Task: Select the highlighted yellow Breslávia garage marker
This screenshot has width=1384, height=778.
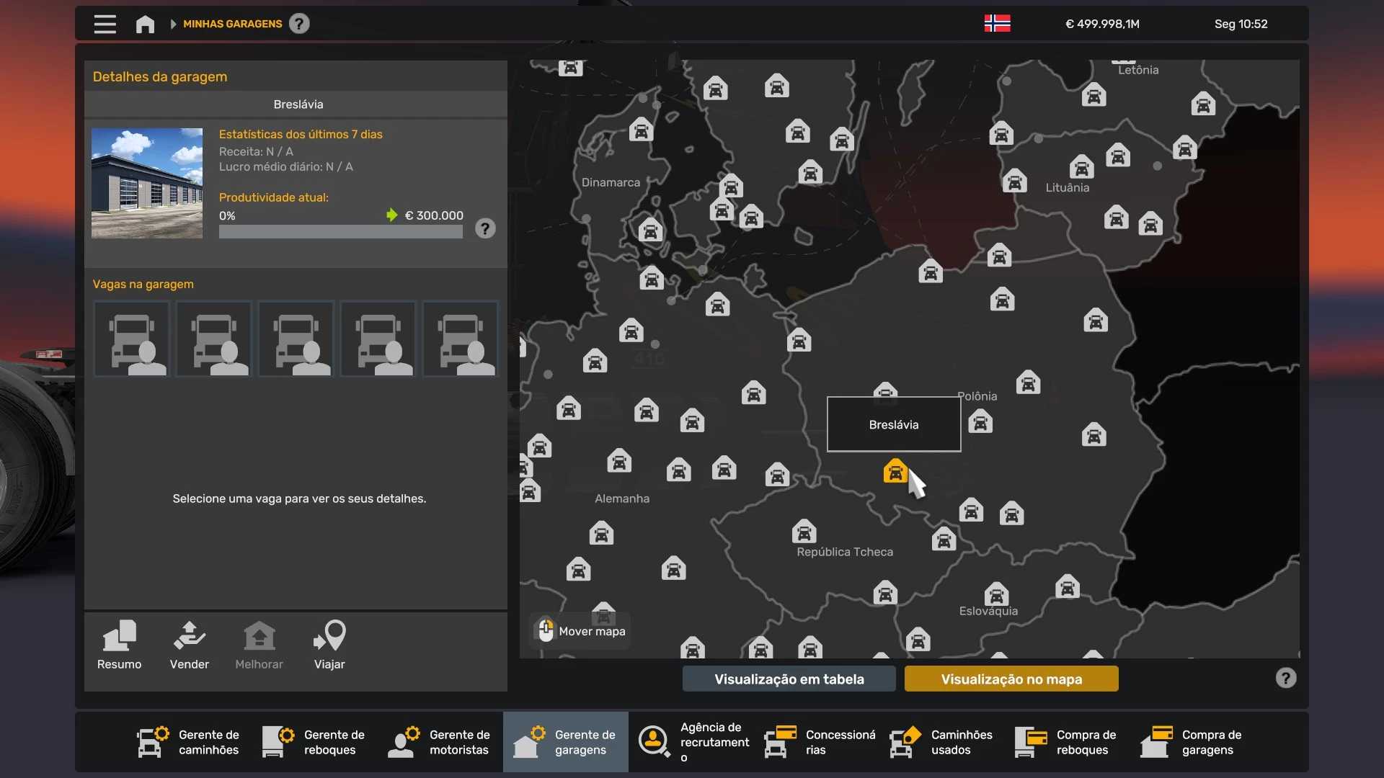Action: 895,472
